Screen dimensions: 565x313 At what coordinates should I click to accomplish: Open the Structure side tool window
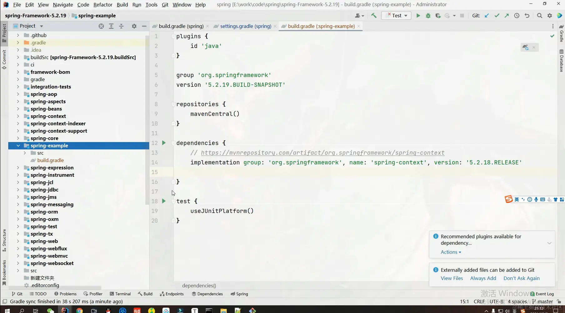tap(4, 240)
